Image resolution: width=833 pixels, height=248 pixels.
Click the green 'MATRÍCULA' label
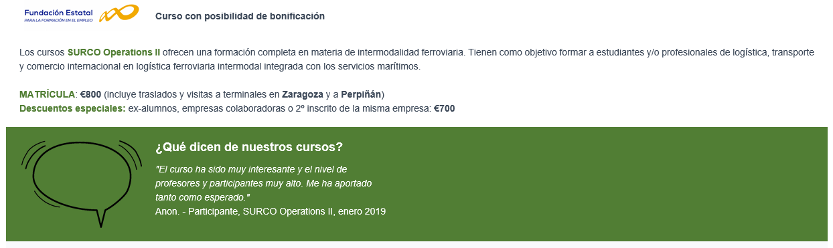pyautogui.click(x=47, y=94)
